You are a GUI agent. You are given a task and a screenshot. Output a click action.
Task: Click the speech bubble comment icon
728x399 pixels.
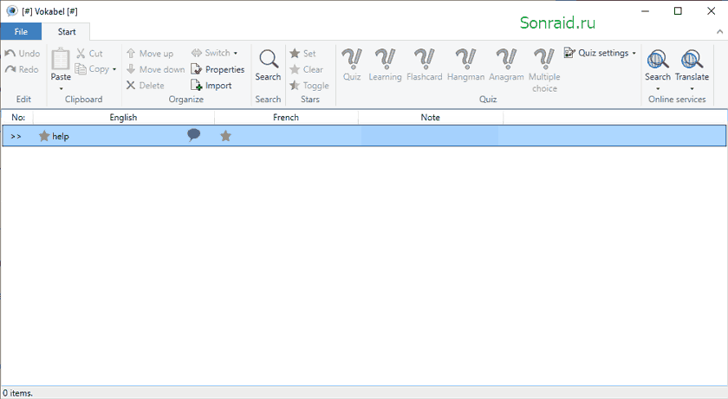point(193,135)
